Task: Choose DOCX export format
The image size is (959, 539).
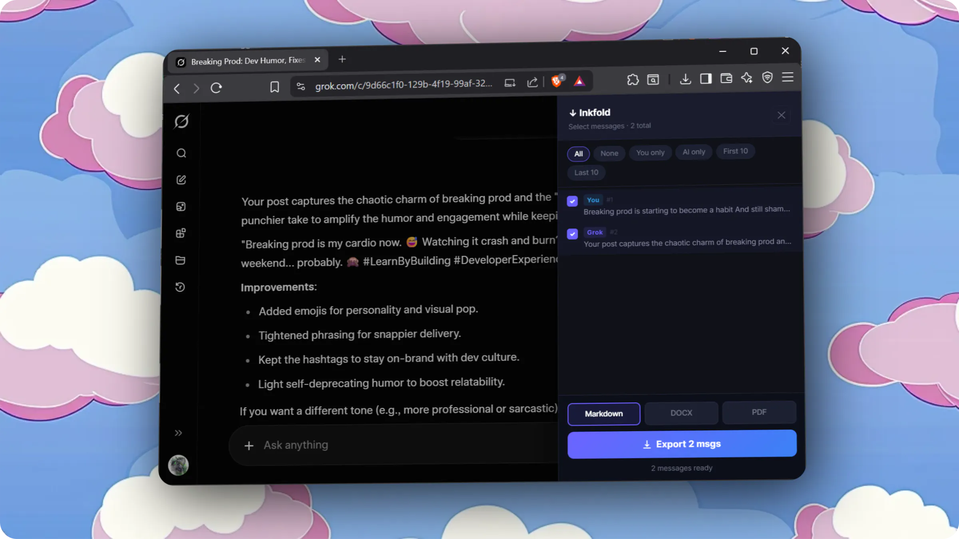Action: click(681, 413)
